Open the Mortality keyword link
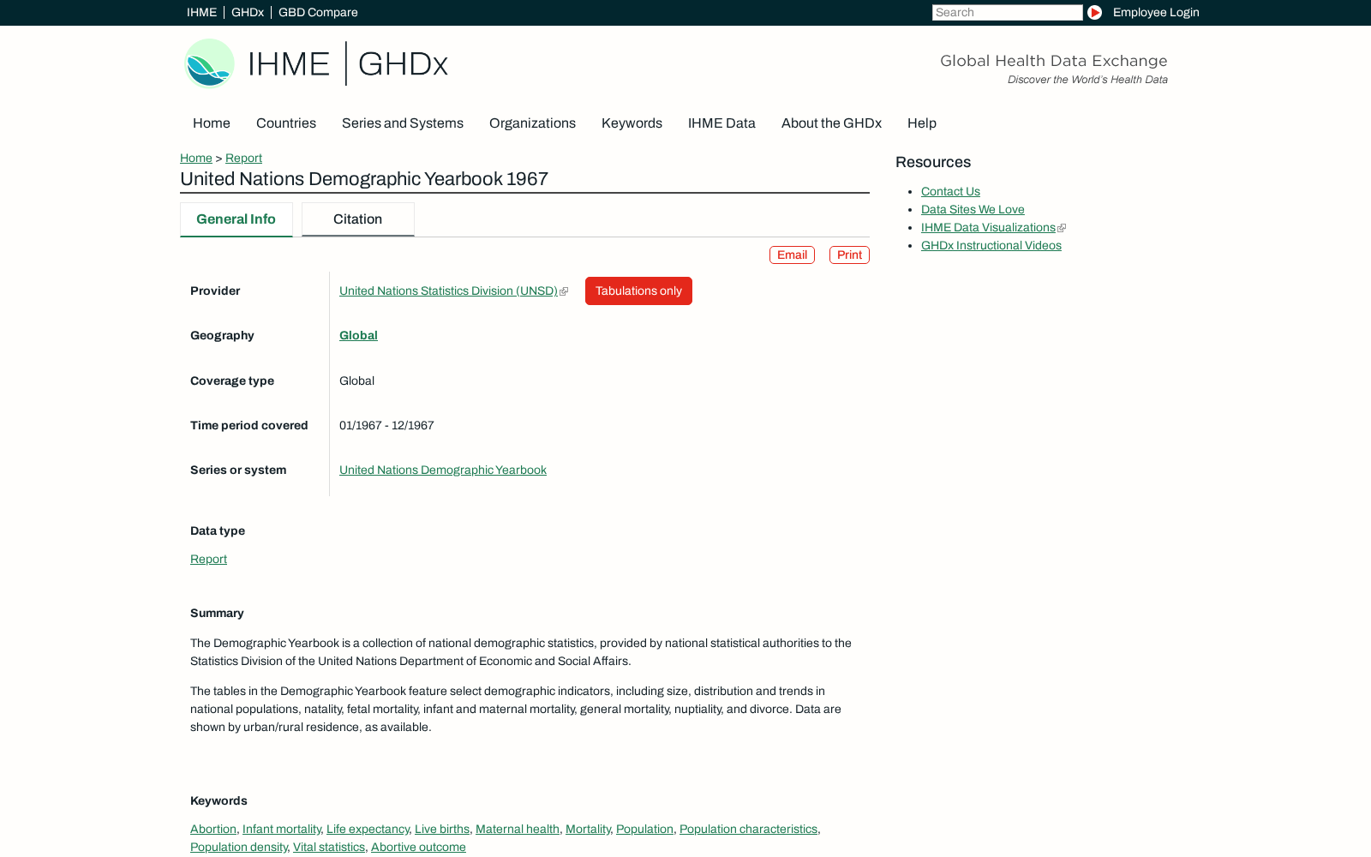This screenshot has width=1371, height=857. tap(588, 830)
